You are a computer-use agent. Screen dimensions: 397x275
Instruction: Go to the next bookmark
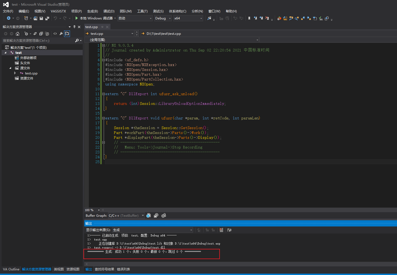click(x=261, y=18)
